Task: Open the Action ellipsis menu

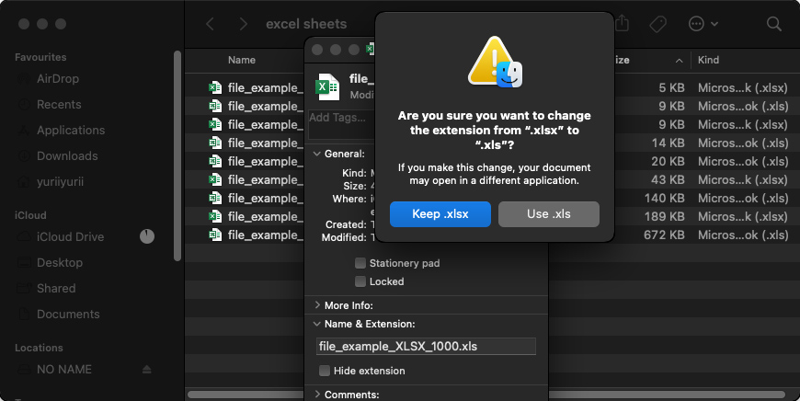Action: coord(703,24)
